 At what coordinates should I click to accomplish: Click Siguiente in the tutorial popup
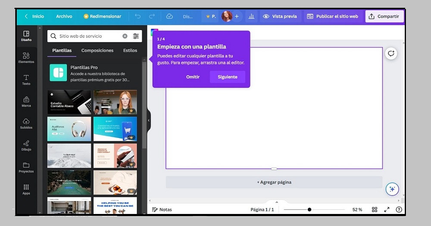click(x=227, y=77)
